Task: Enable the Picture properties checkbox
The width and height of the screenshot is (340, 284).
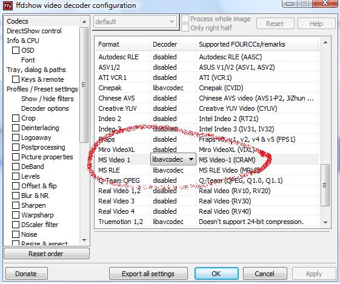Action: pos(16,157)
